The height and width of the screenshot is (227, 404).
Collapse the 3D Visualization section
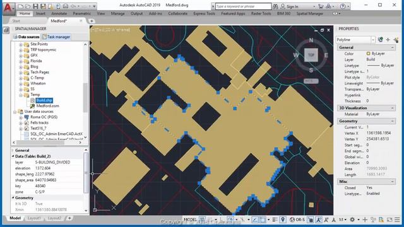tap(392, 108)
